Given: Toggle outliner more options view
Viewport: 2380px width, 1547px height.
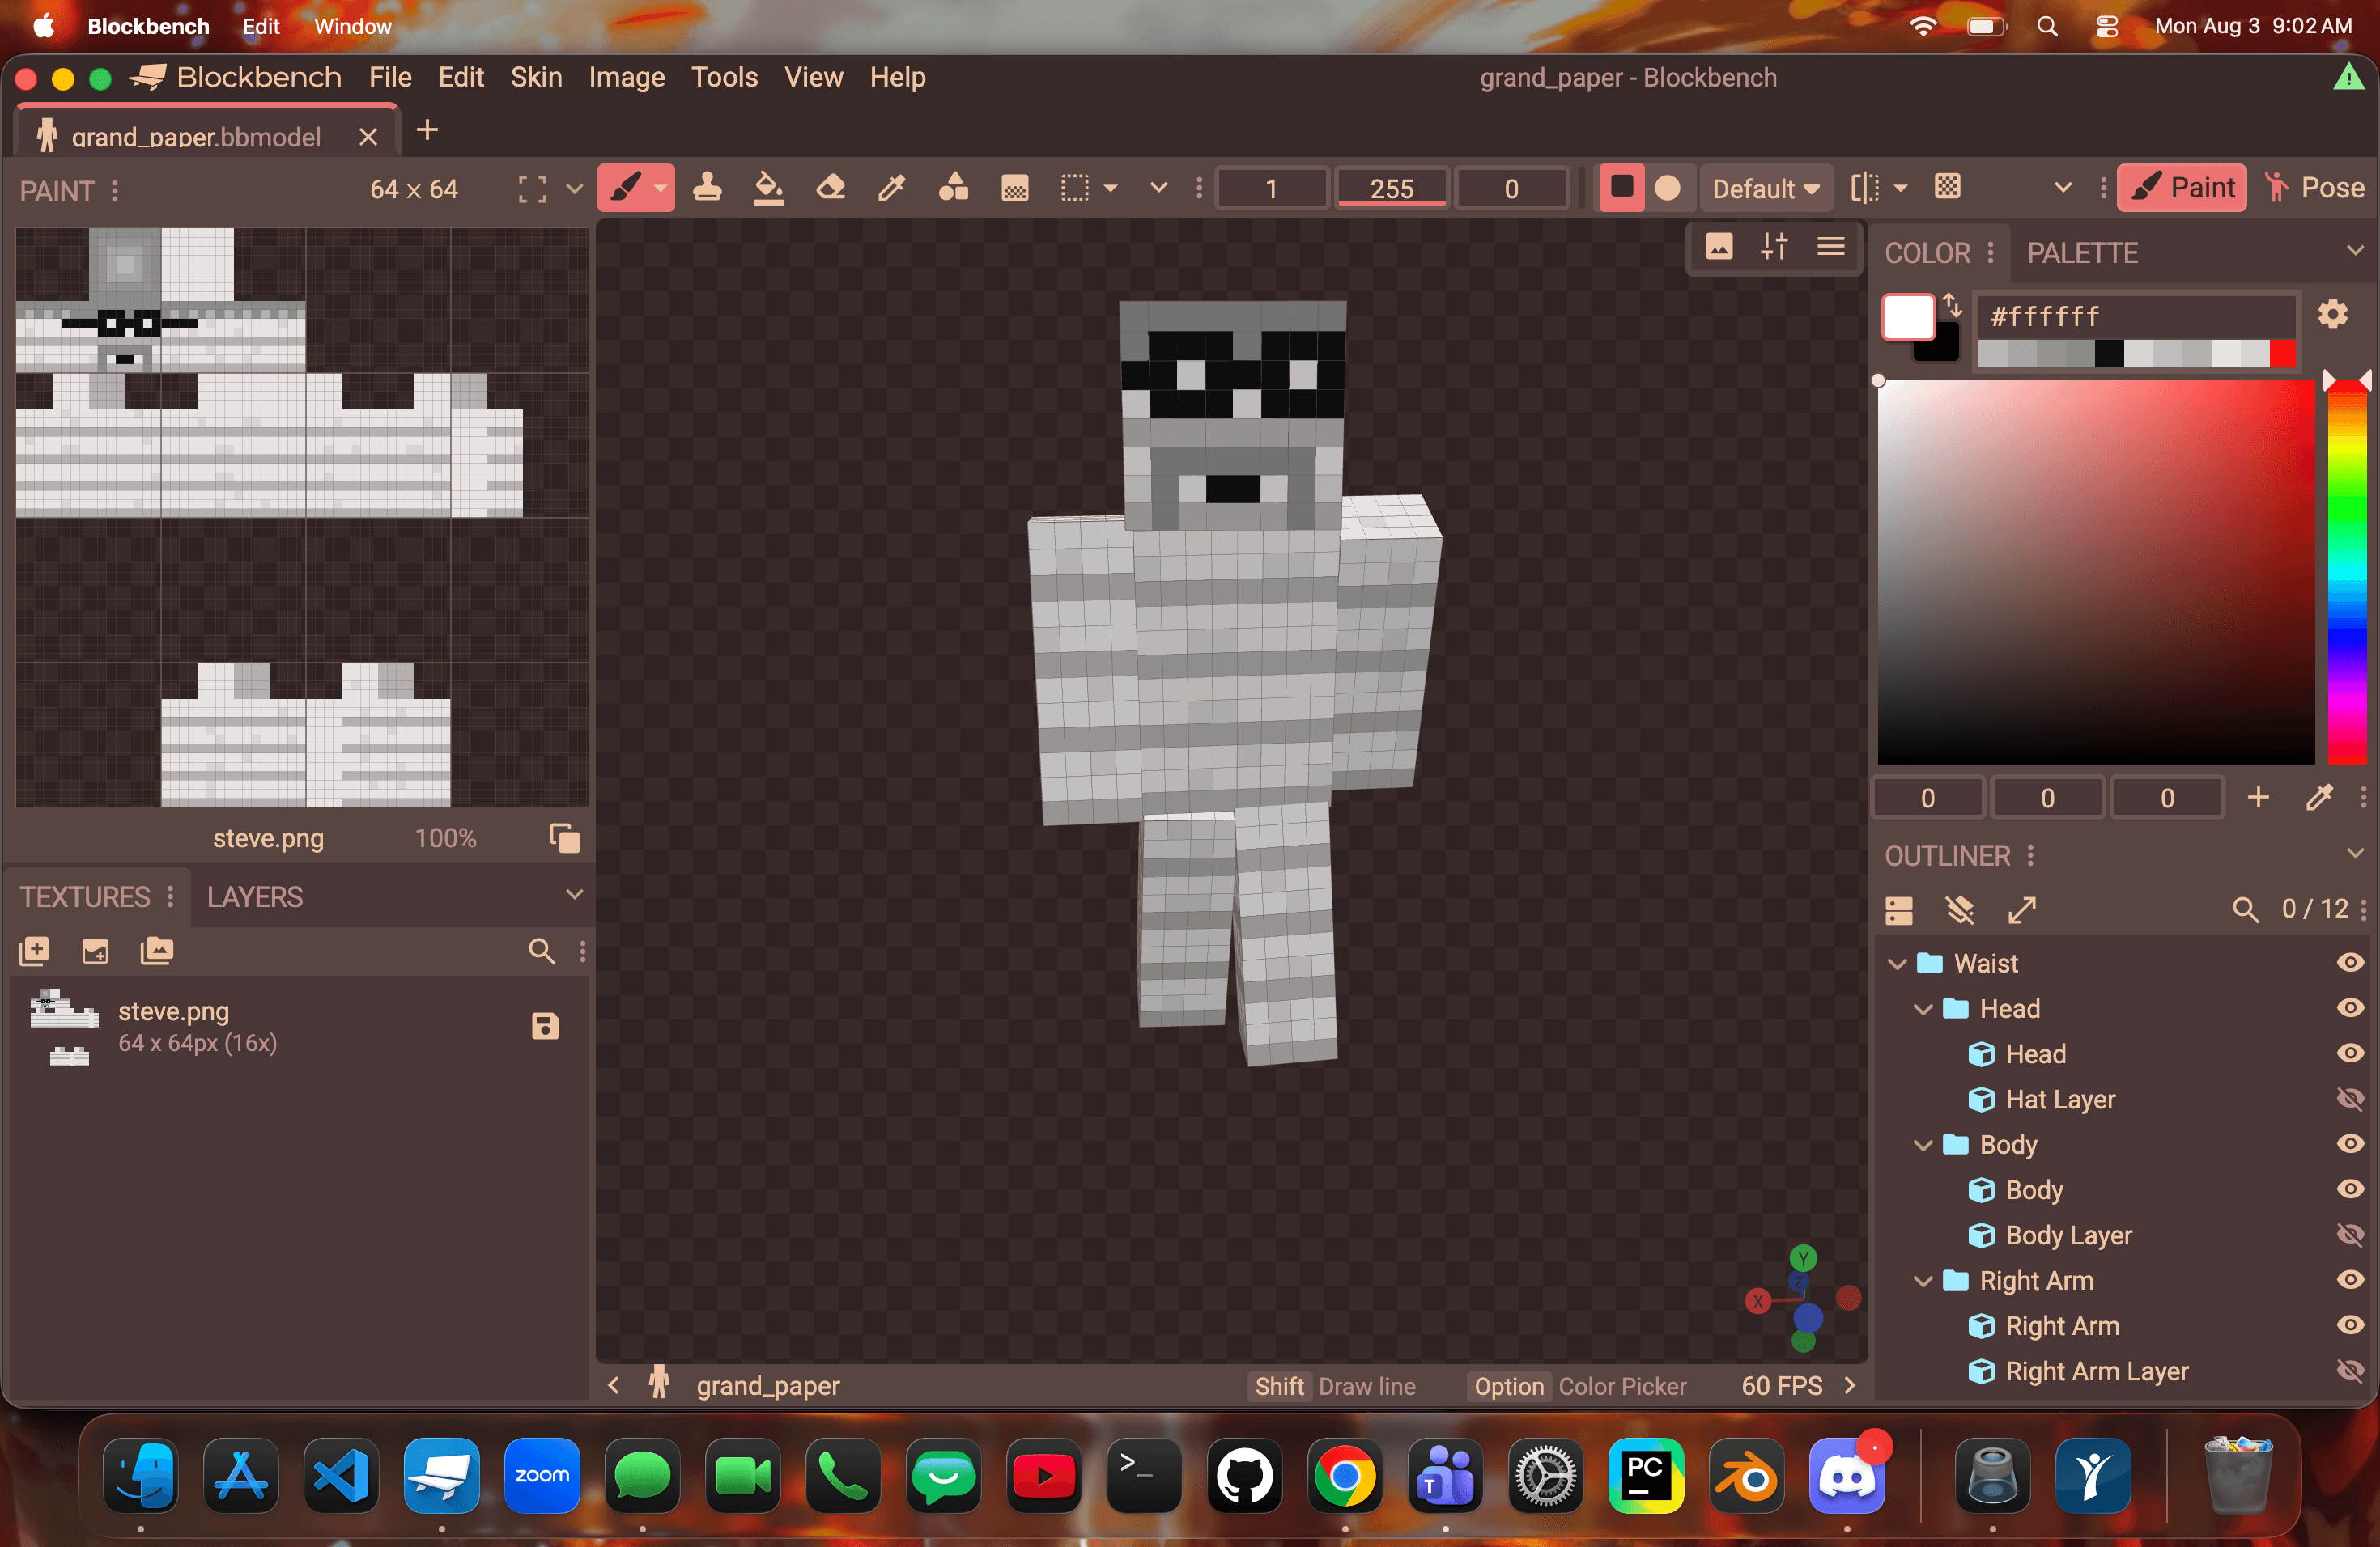Looking at the screenshot, I should [1899, 909].
